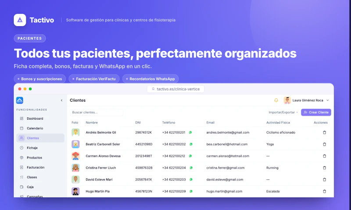Image resolution: width=351 pixels, height=210 pixels.
Task: Click the Recordatorios WhatsApp pill
Action: (x=150, y=79)
